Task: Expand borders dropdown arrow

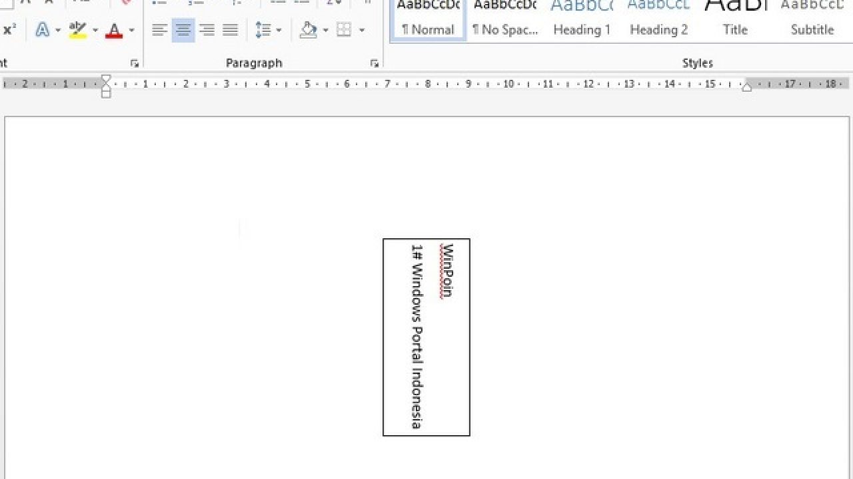Action: 362,30
